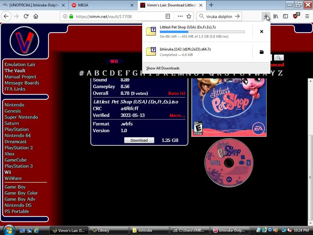
Task: Select the Nintendo DS link
Action: (18, 205)
